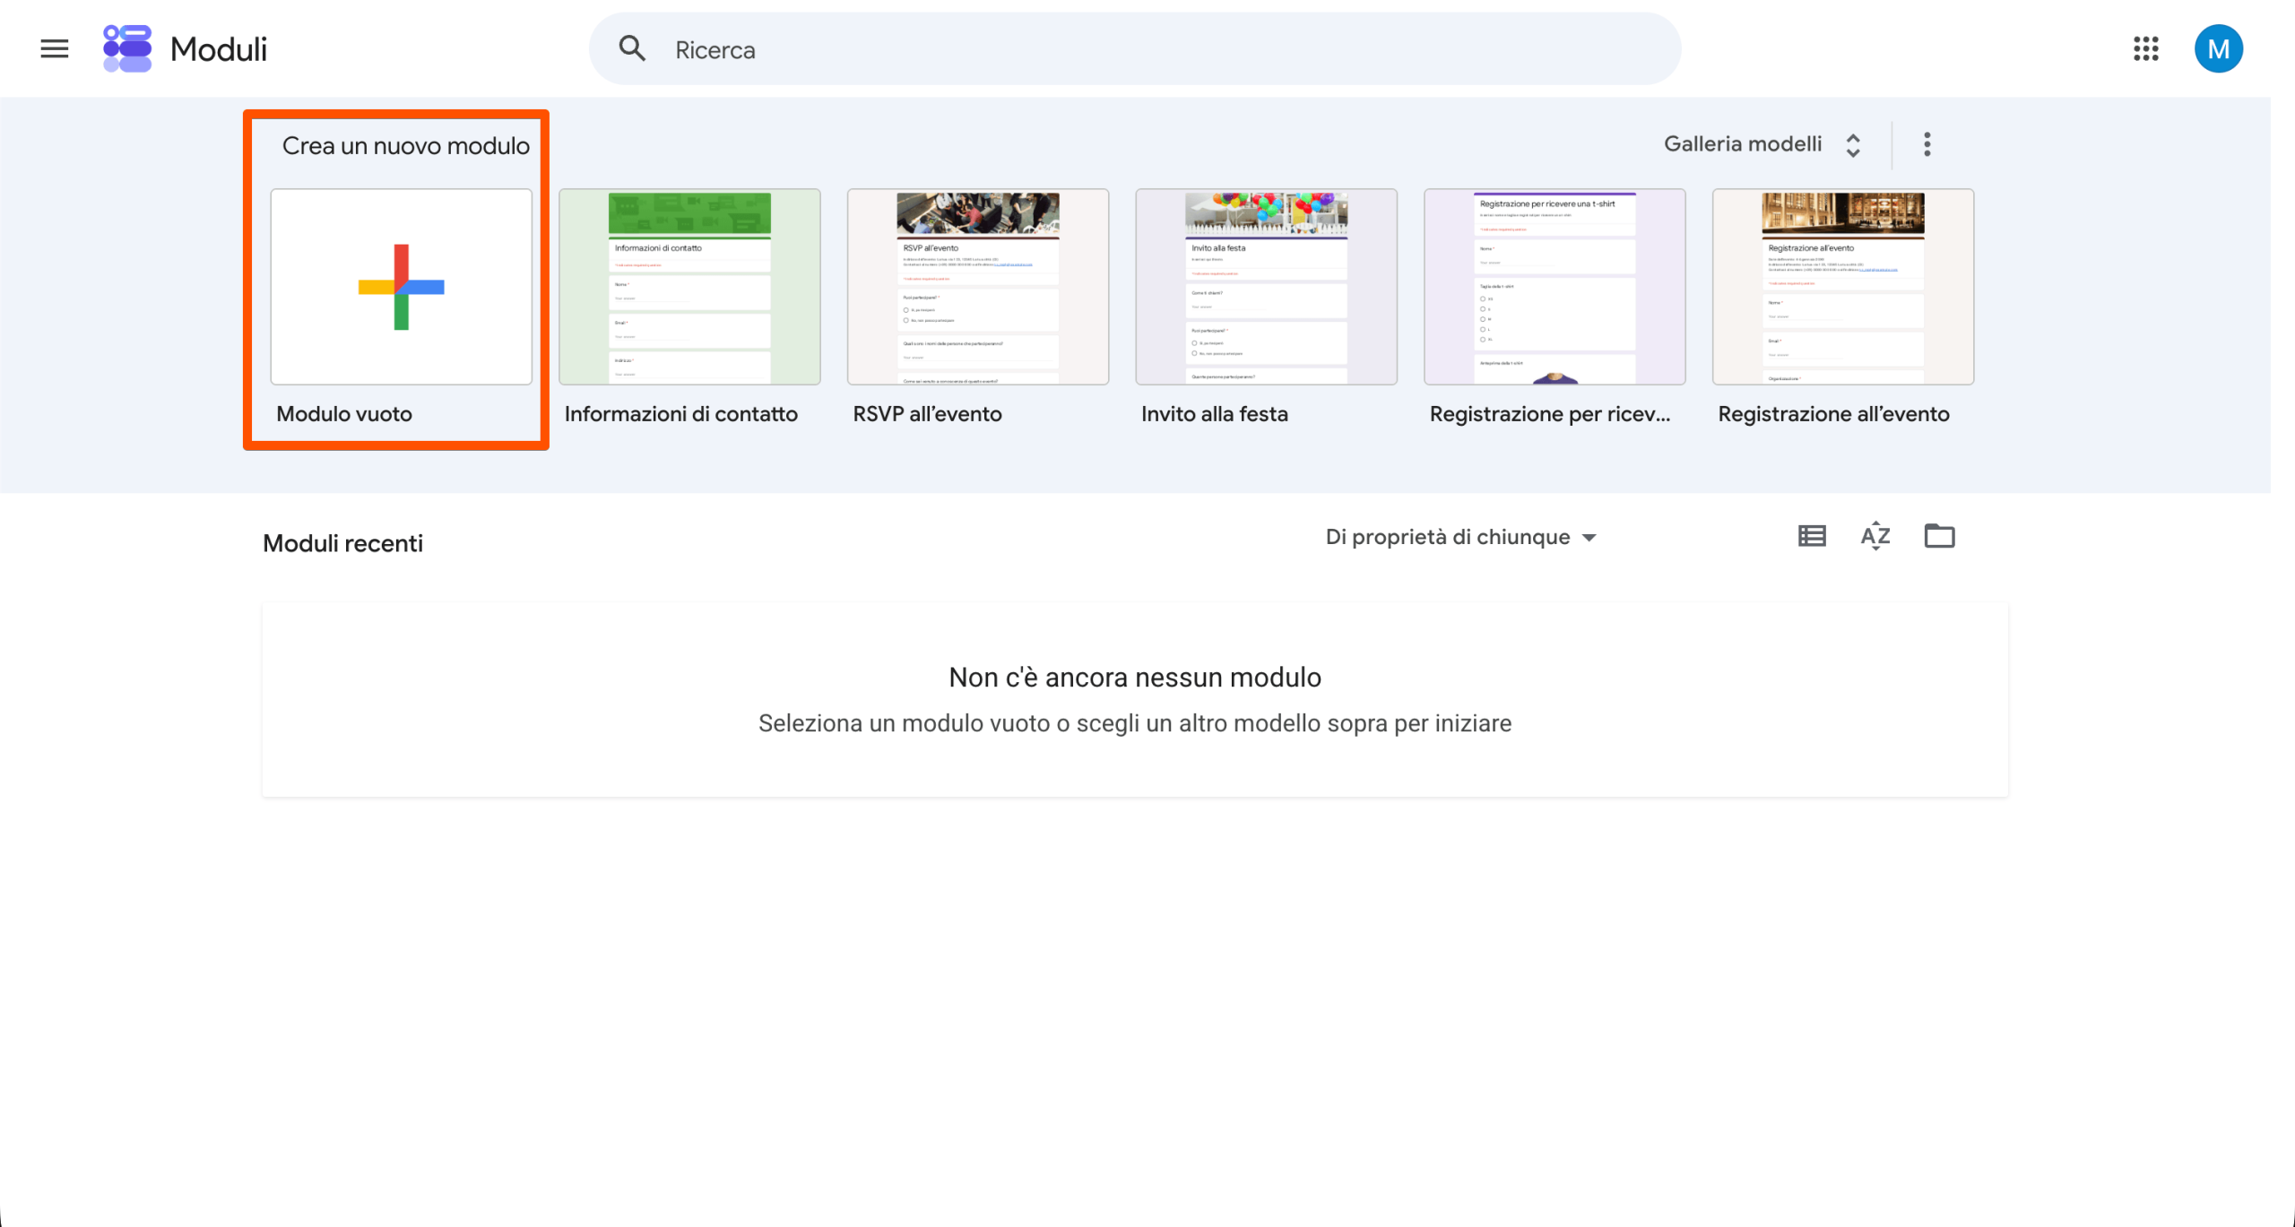Click the RSVP all'evento label
The height and width of the screenshot is (1227, 2295).
tap(927, 414)
